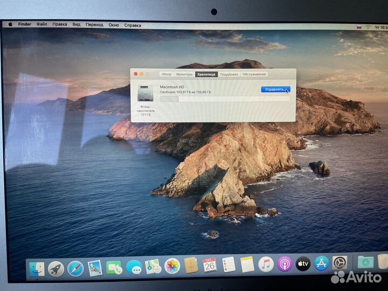Open the Вид menu
Viewport: 388px width, 291px height.
[76, 24]
